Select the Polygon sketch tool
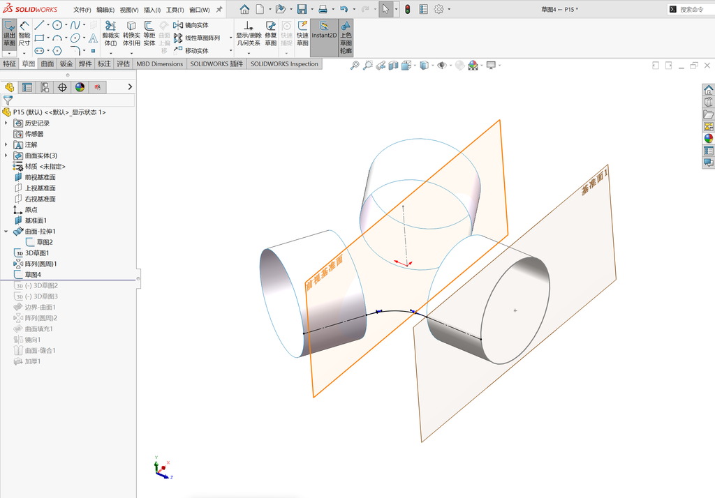 pyautogui.click(x=57, y=51)
